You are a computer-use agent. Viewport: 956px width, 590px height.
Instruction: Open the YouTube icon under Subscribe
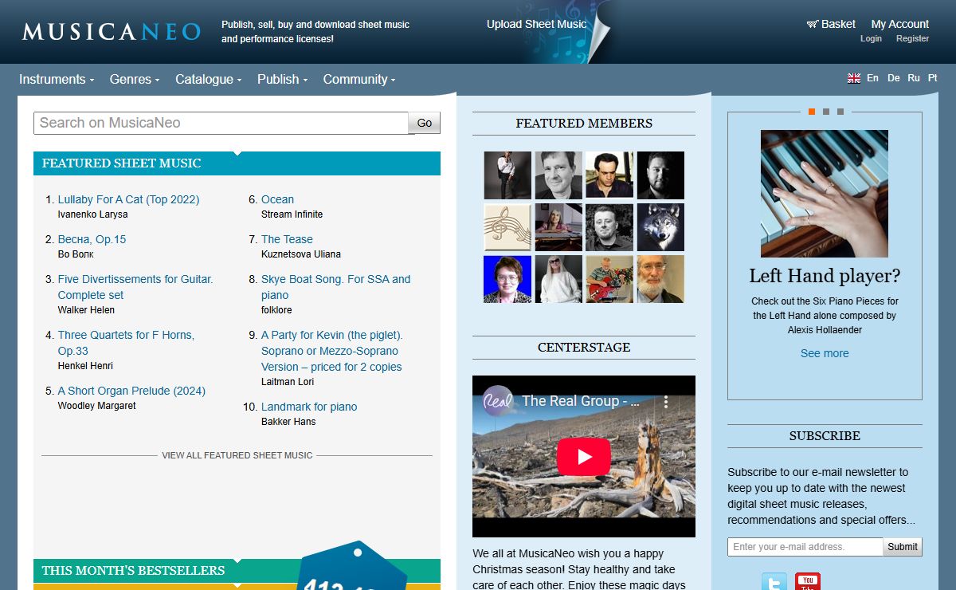coord(808,581)
